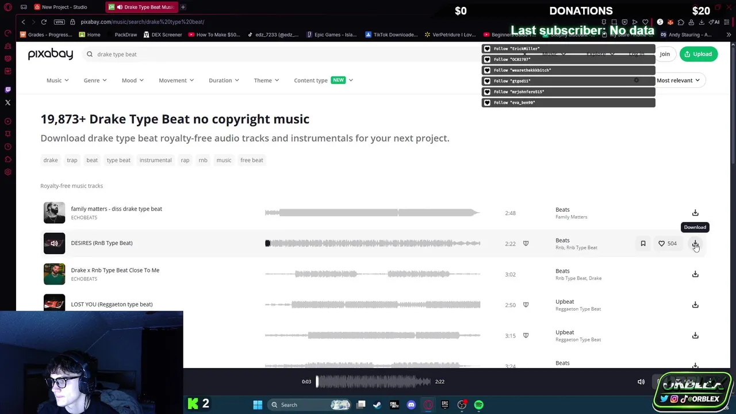Click the Windows taskbar Search box
The image size is (736, 414).
click(x=310, y=405)
